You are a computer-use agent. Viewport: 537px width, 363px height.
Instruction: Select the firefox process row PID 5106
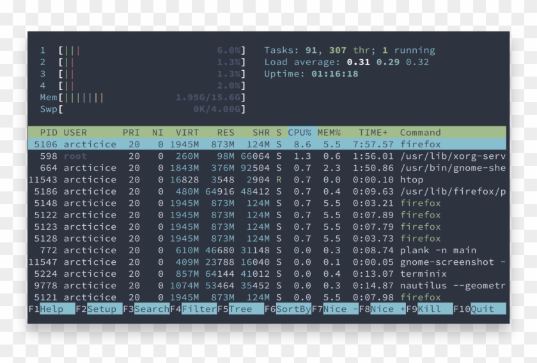(267, 144)
